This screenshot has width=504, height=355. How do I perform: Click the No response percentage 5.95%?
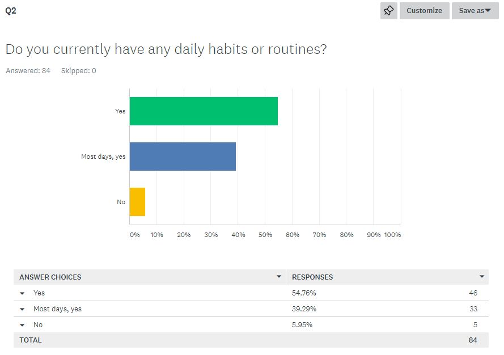pyautogui.click(x=302, y=325)
